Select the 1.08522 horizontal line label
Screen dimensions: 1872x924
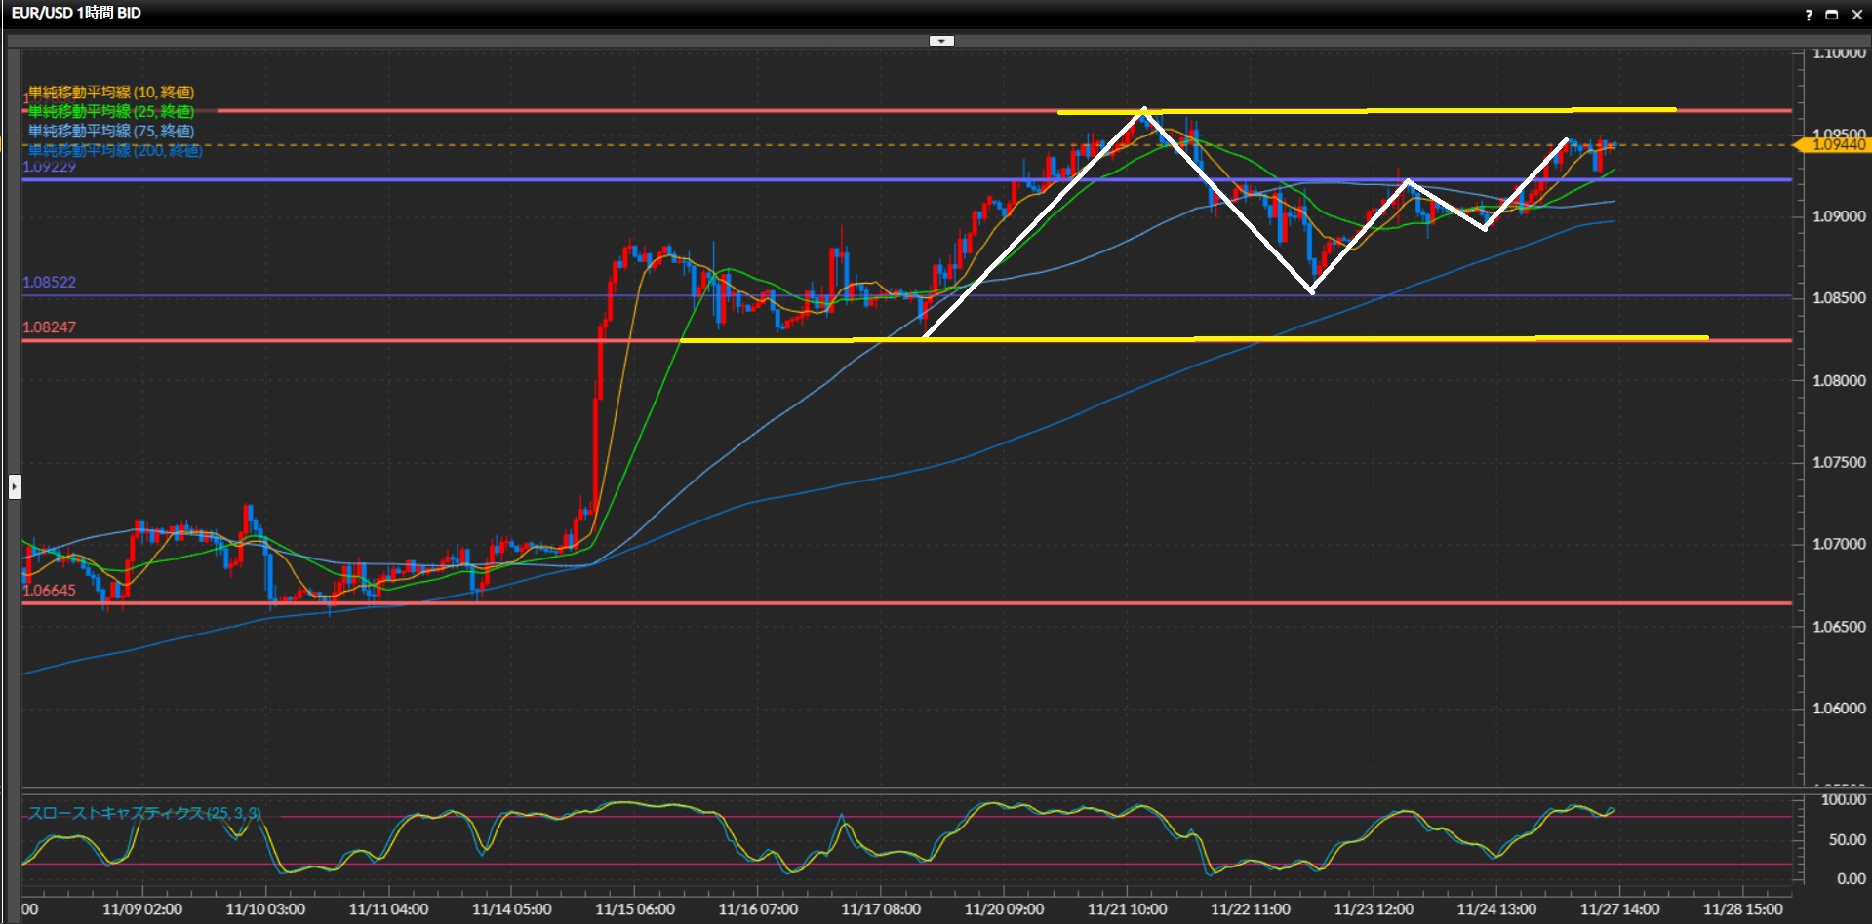coord(49,283)
